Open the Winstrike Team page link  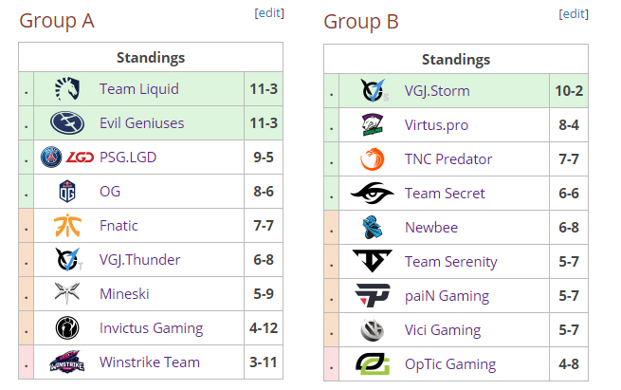tap(150, 362)
